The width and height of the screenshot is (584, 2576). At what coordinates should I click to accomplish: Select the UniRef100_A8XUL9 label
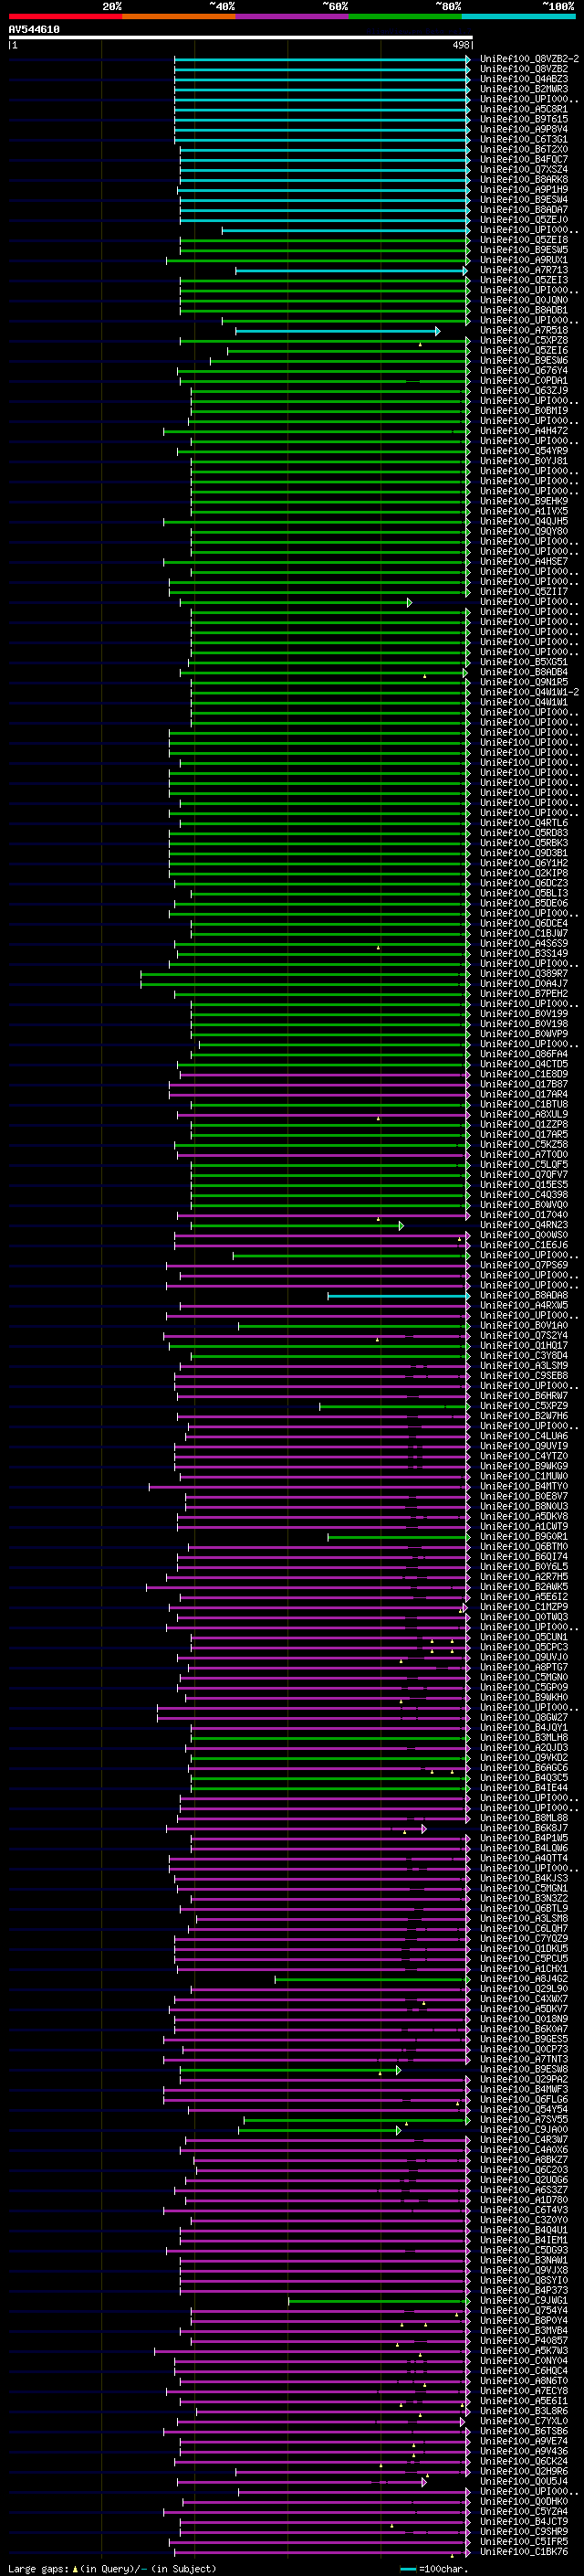tap(524, 1114)
